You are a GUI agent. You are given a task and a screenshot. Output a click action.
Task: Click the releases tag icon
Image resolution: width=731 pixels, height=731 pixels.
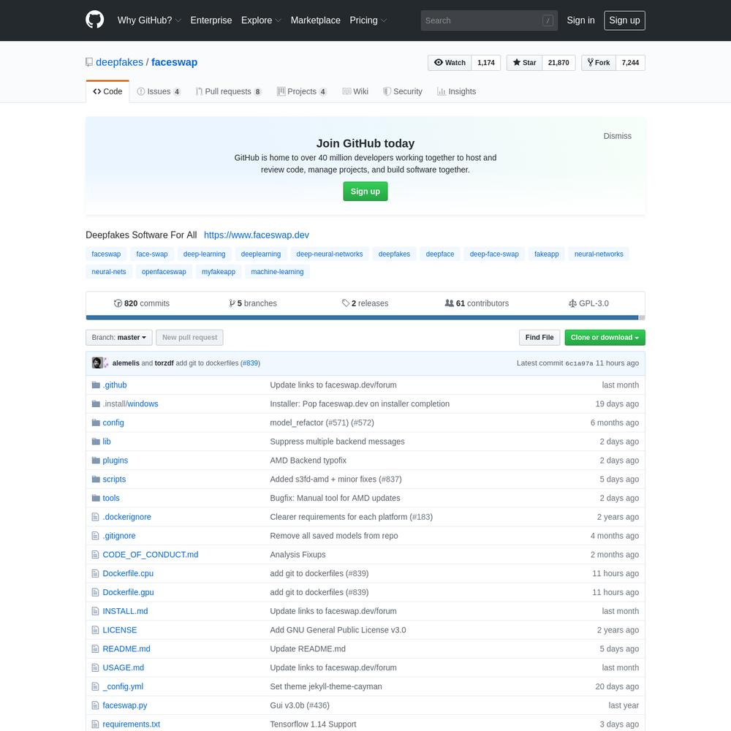346,303
